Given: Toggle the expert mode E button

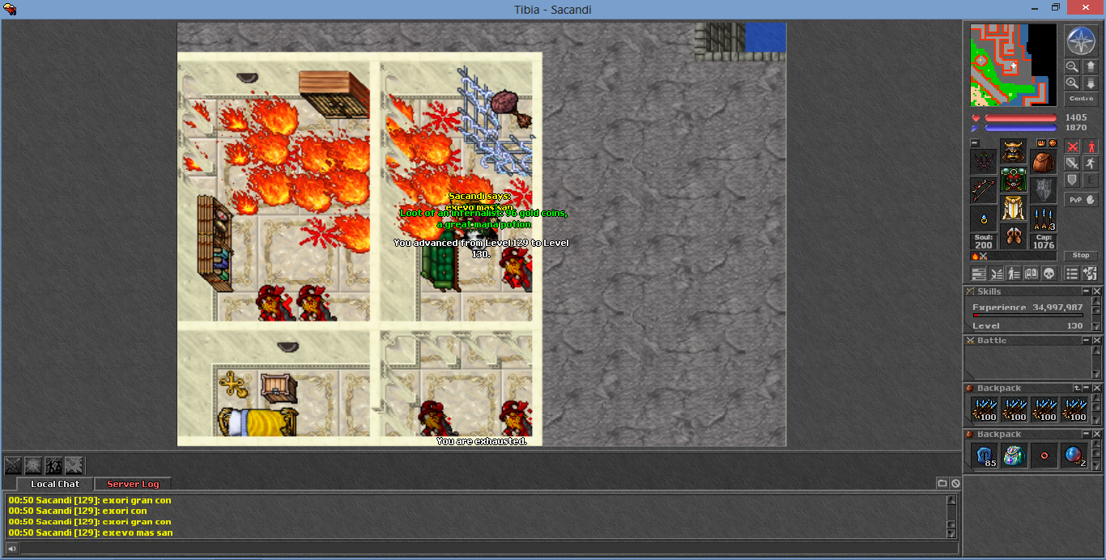Looking at the screenshot, I should pyautogui.click(x=1090, y=180).
